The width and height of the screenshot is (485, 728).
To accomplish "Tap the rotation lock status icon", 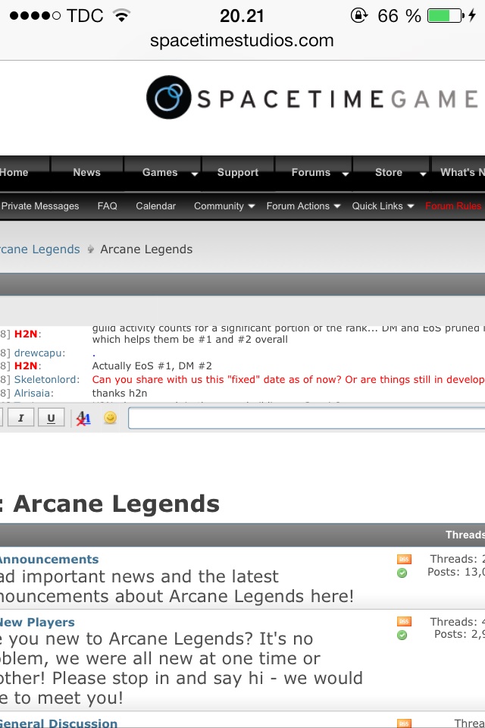I will coord(358,16).
